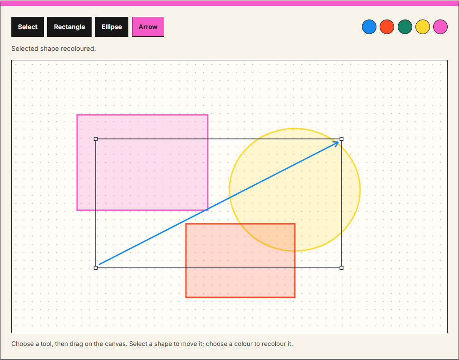Activate the Select tool button
The height and width of the screenshot is (360, 459).
[28, 27]
